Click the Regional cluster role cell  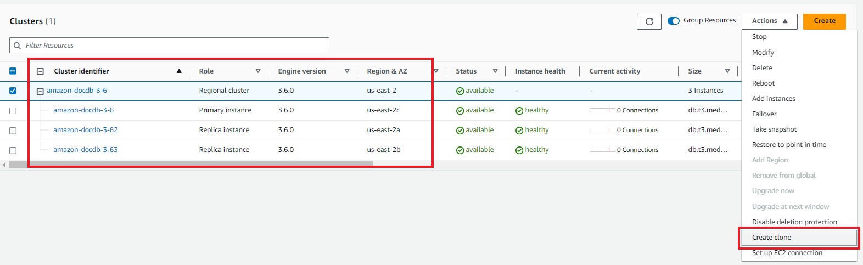224,91
